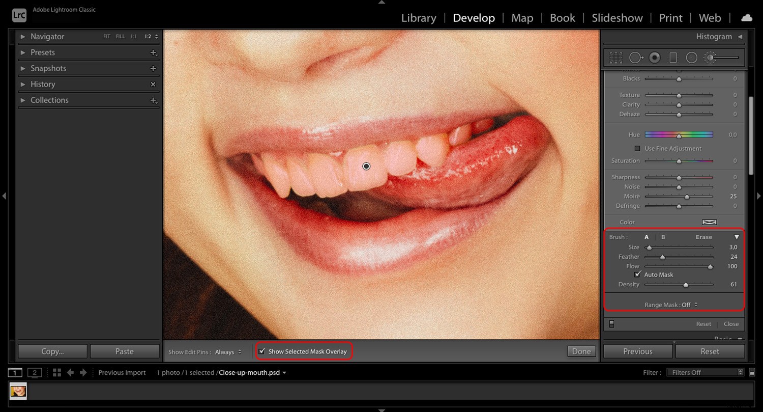Viewport: 763px width, 412px height.
Task: Select the mouth photo thumbnail in filmstrip
Action: point(18,391)
